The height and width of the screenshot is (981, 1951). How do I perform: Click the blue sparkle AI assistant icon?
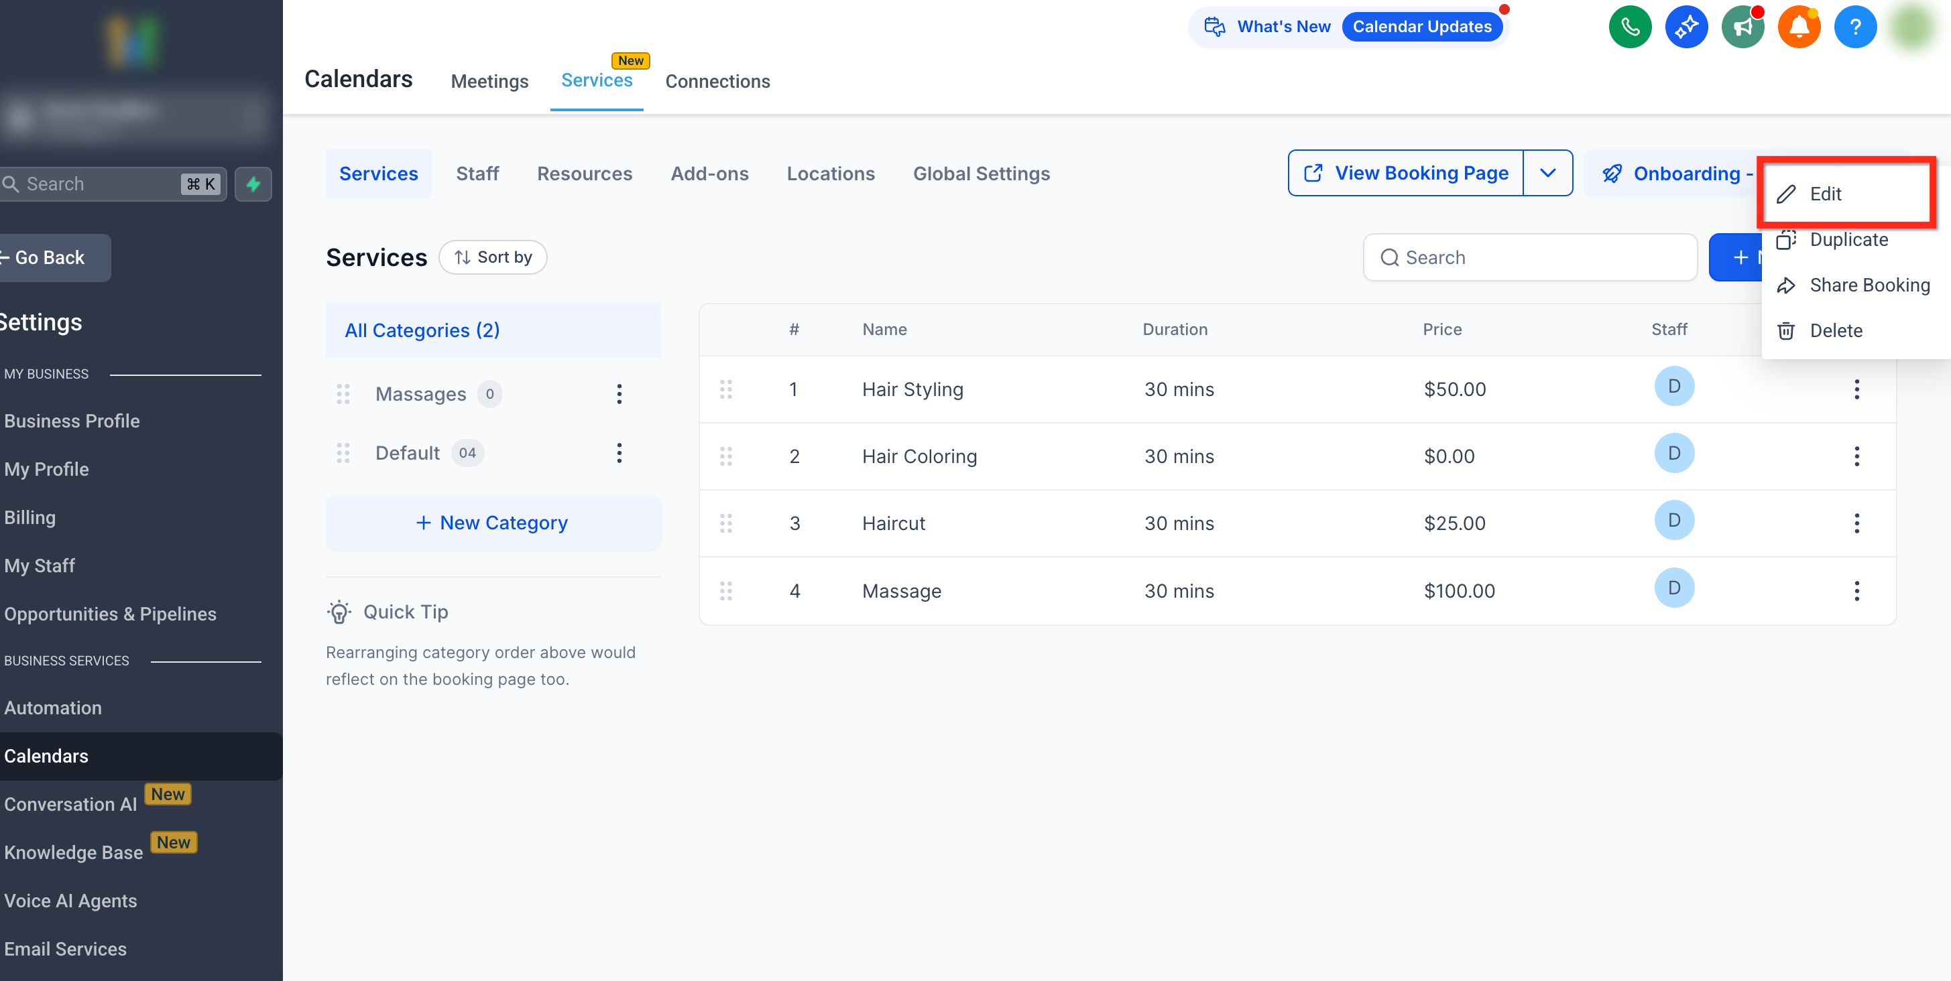(x=1686, y=27)
